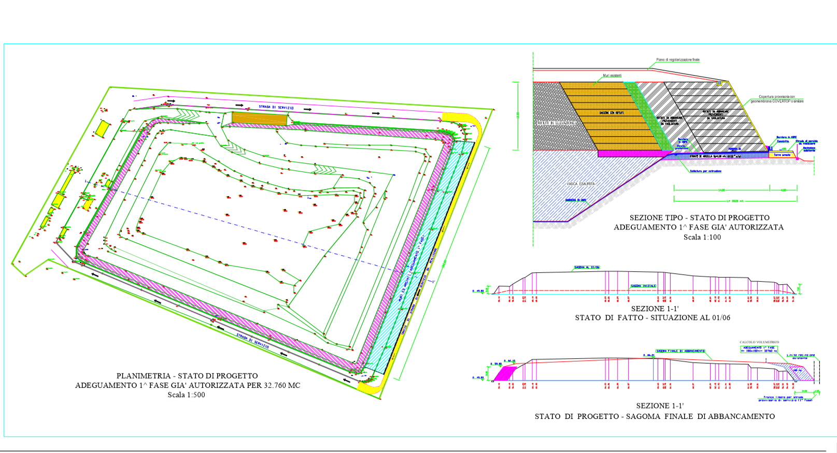Click the "Terre armate" label
Screen dimensions: 837x453
tap(782, 155)
